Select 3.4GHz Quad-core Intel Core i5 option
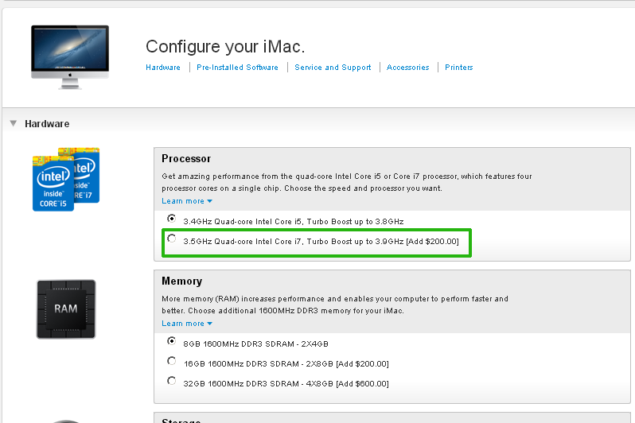635x423 pixels. 171,219
